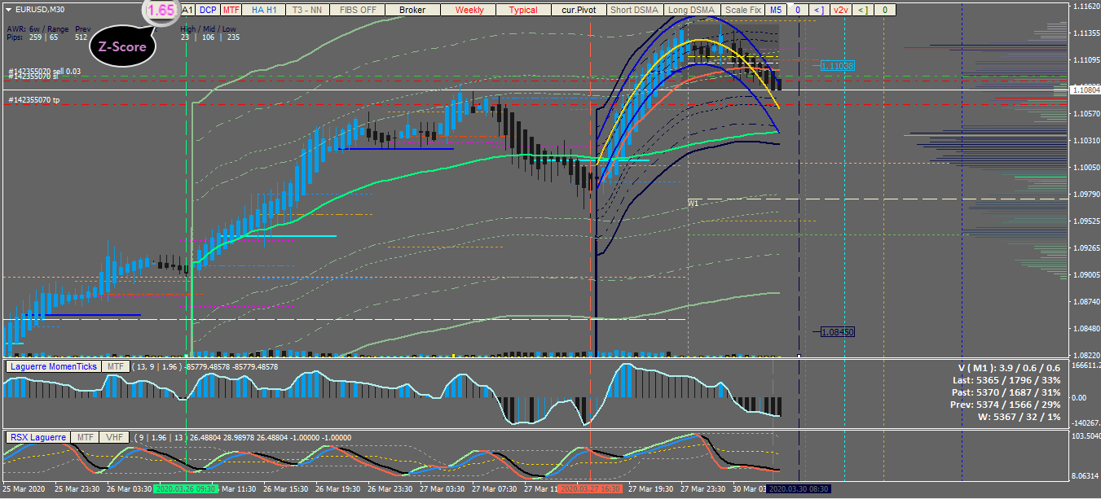Image resolution: width=1101 pixels, height=499 pixels.
Task: Toggle FIBS OFF button
Action: tap(358, 10)
